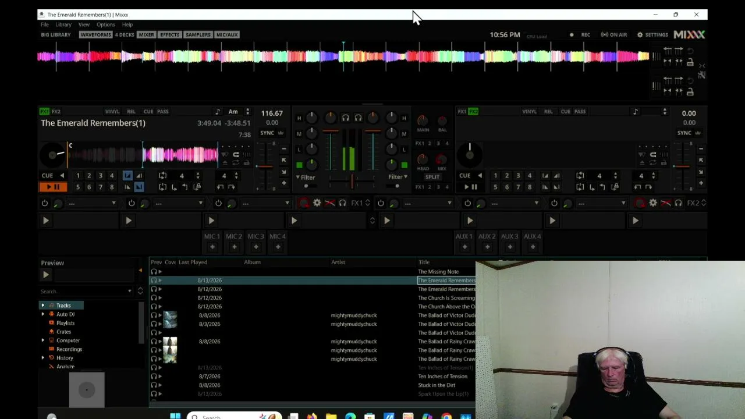Toggle play/pause on deck 2
The width and height of the screenshot is (745, 419).
tap(470, 187)
